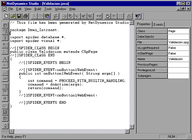This screenshot has height=140, width=192.
Task: Click 'package Demo_Intranet;' line in the editor
Action: [x=34, y=30]
